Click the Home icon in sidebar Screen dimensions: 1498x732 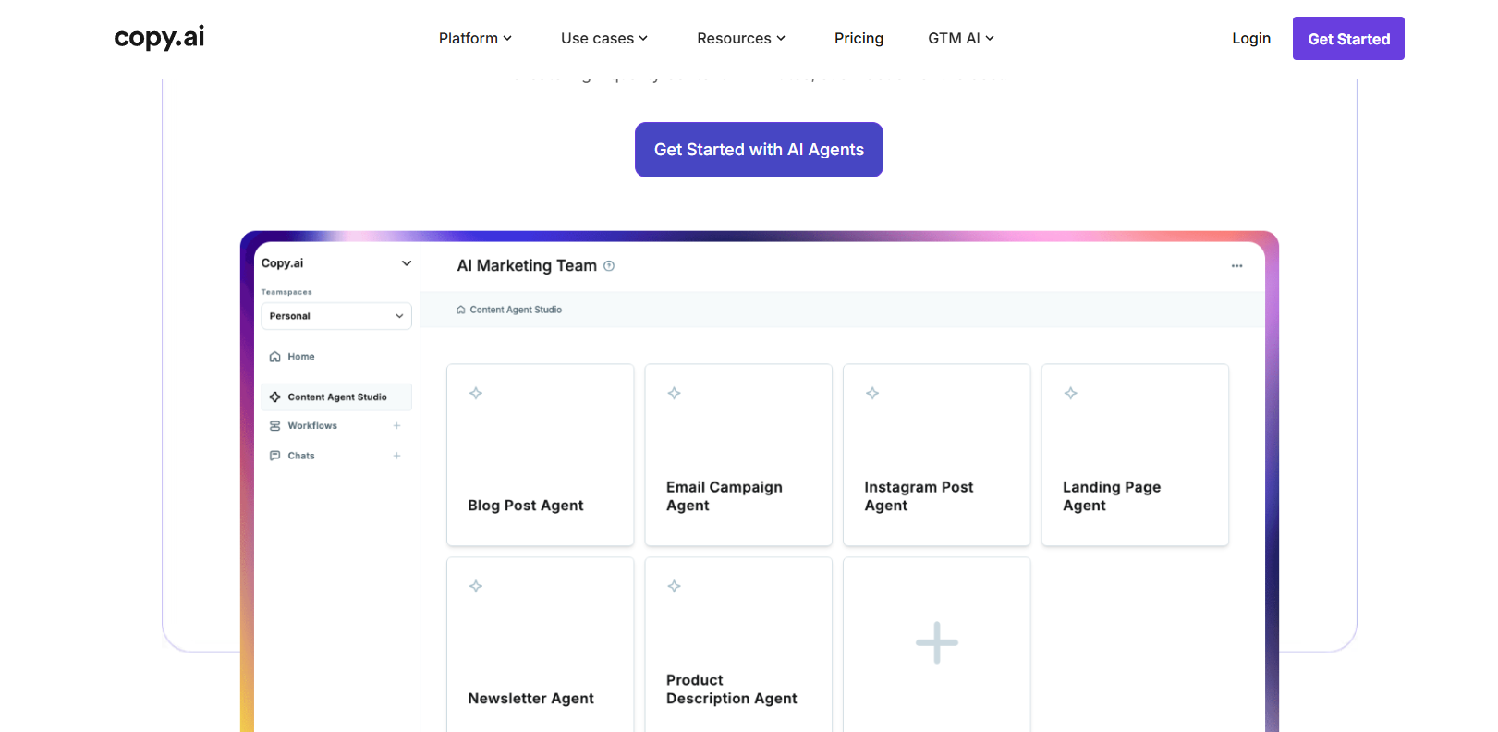pos(274,357)
